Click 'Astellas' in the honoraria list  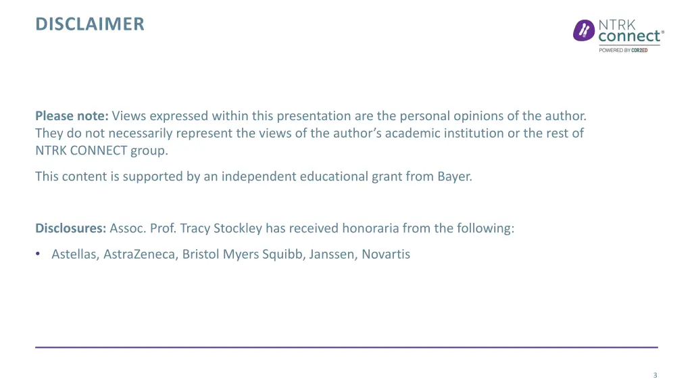[74, 255]
